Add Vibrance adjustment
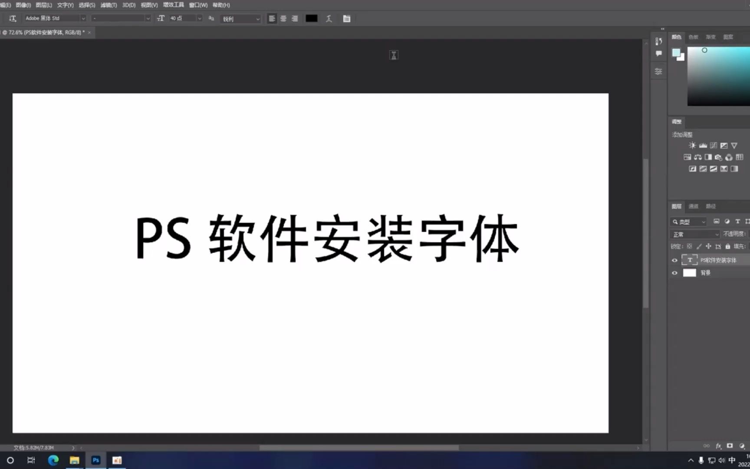Viewport: 750px width, 469px height. point(734,145)
